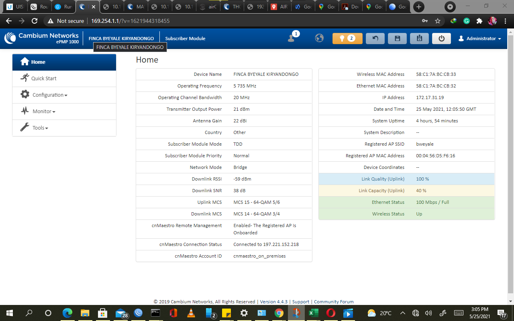Click the browser bookmark star icon

438,21
